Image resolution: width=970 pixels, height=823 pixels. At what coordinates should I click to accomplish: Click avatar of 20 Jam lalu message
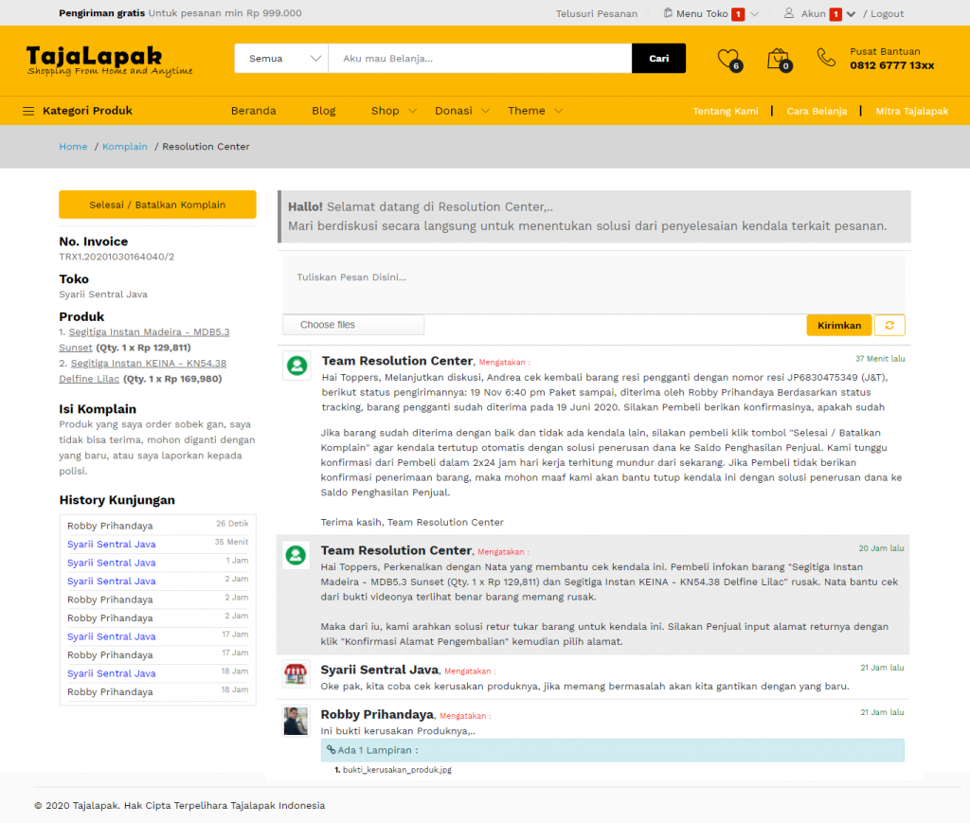click(296, 555)
